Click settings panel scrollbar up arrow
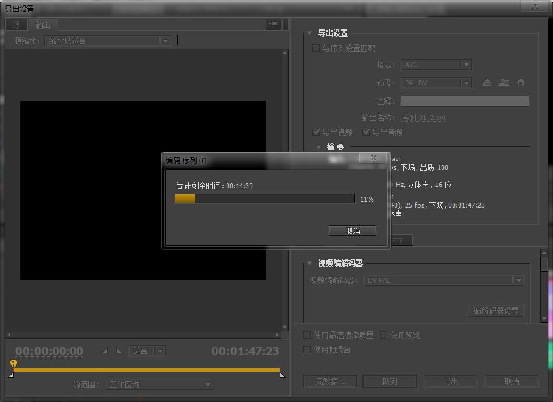Image resolution: width=553 pixels, height=402 pixels. point(544,253)
